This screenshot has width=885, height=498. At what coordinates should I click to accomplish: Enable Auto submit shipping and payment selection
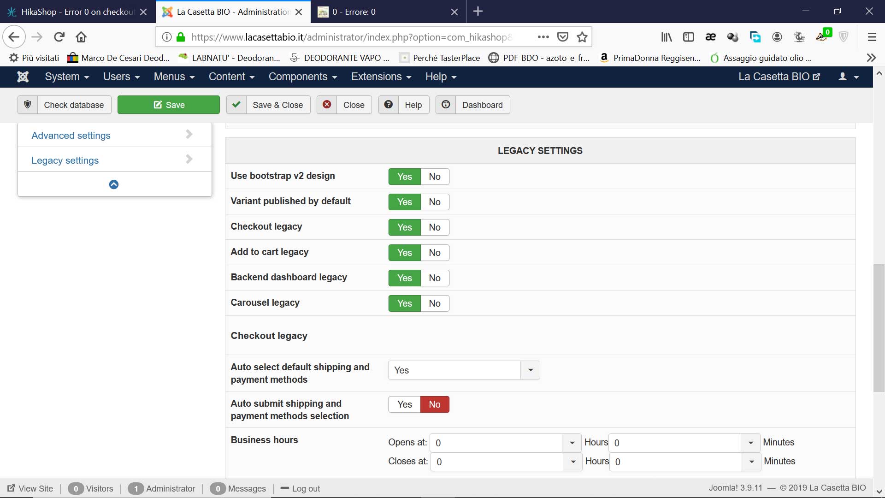(x=404, y=404)
